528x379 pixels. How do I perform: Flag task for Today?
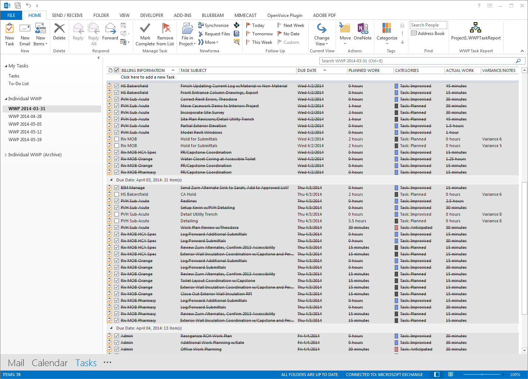click(255, 25)
